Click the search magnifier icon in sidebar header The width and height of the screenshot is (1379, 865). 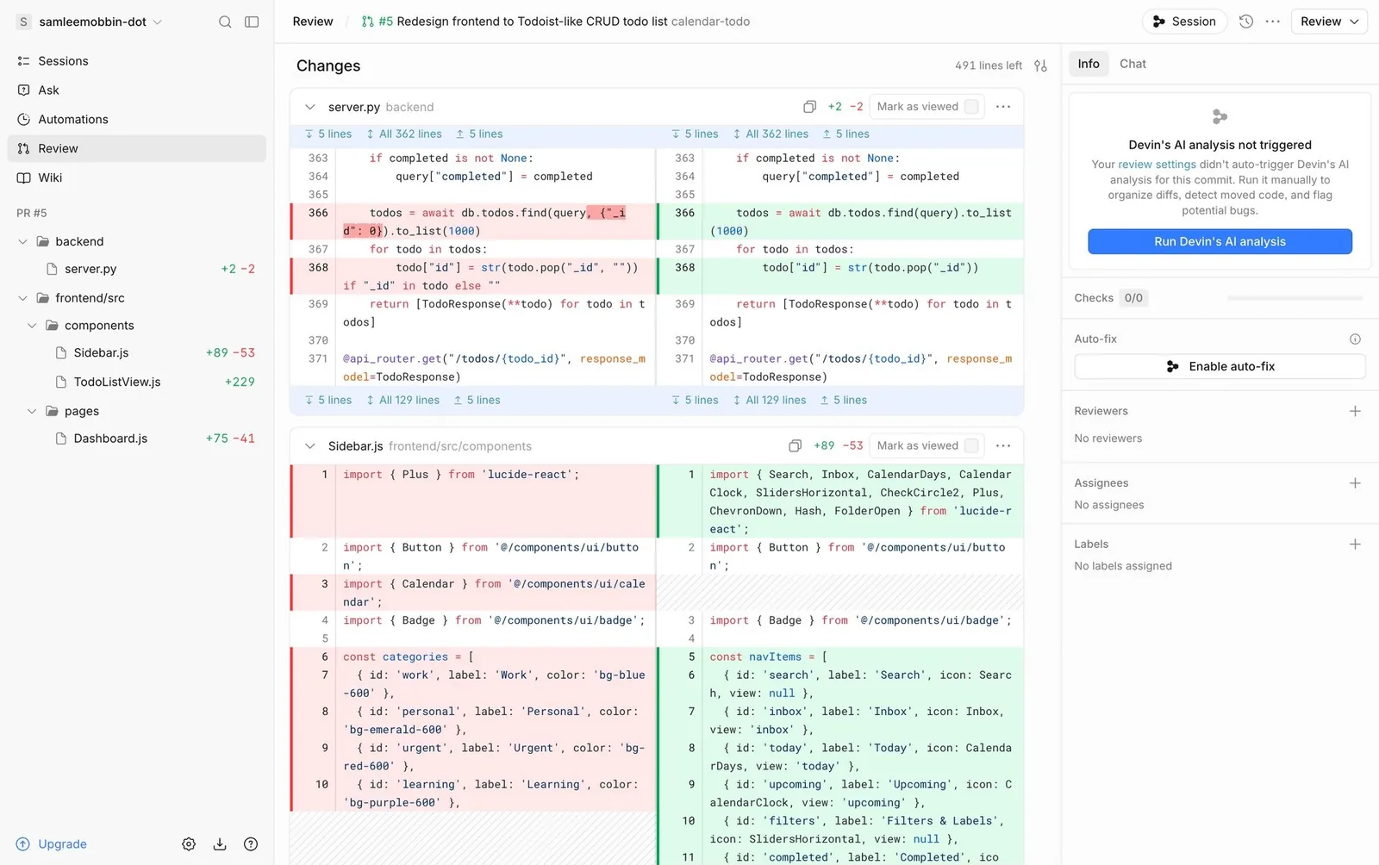(225, 22)
